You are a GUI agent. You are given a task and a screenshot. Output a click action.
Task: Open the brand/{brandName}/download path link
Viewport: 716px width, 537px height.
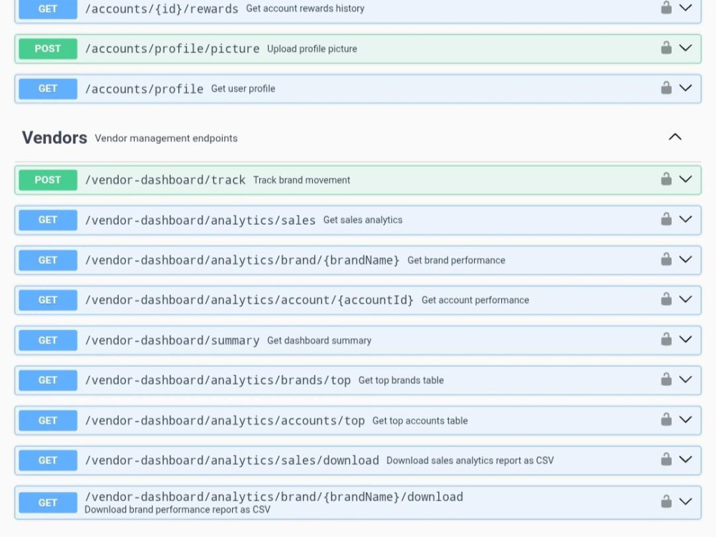pyautogui.click(x=274, y=497)
